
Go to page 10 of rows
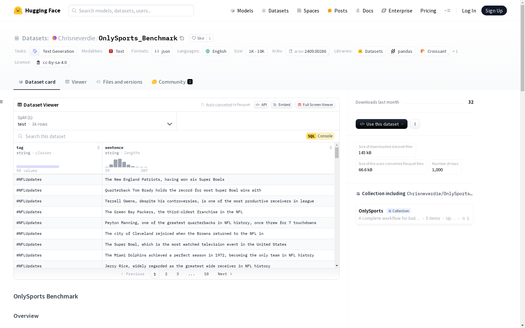point(206,274)
